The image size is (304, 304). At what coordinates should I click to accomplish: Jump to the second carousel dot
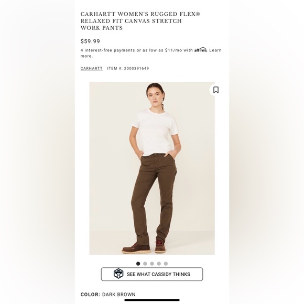point(145,264)
